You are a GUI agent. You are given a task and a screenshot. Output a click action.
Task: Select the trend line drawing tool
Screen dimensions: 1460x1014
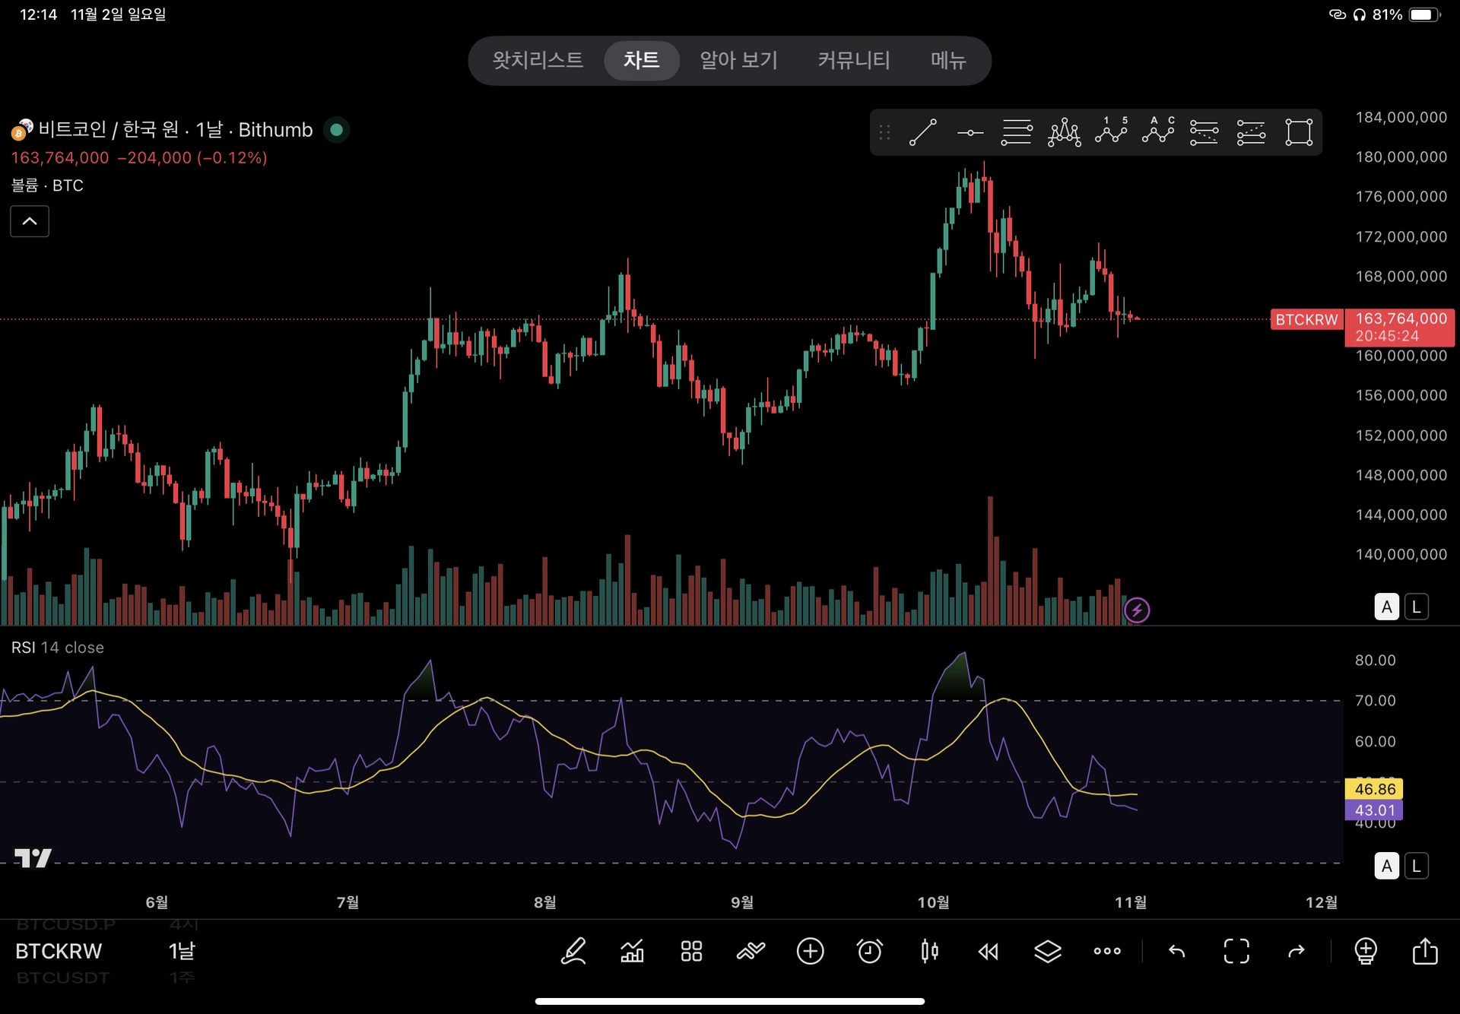tap(922, 132)
